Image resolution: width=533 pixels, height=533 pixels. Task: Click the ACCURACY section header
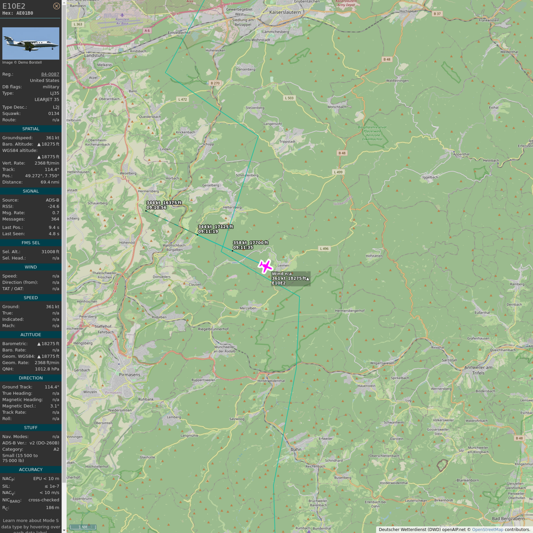(31, 469)
